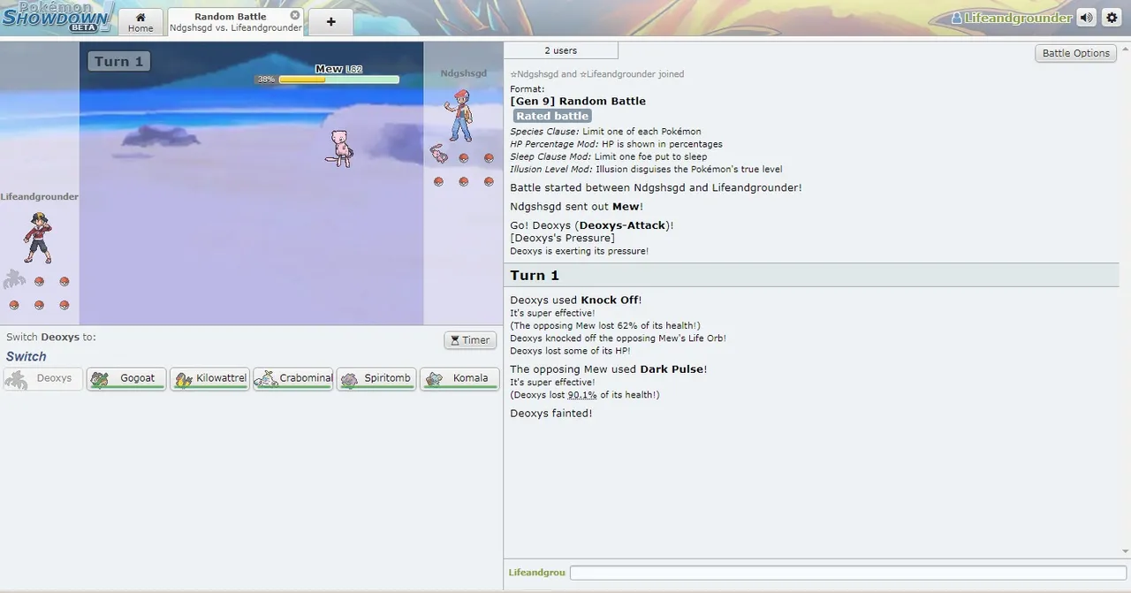This screenshot has height=593, width=1131.
Task: Show the 2 users list
Action: click(x=560, y=50)
